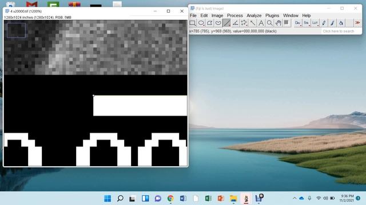Open Widgets from the taskbar

(x=145, y=199)
